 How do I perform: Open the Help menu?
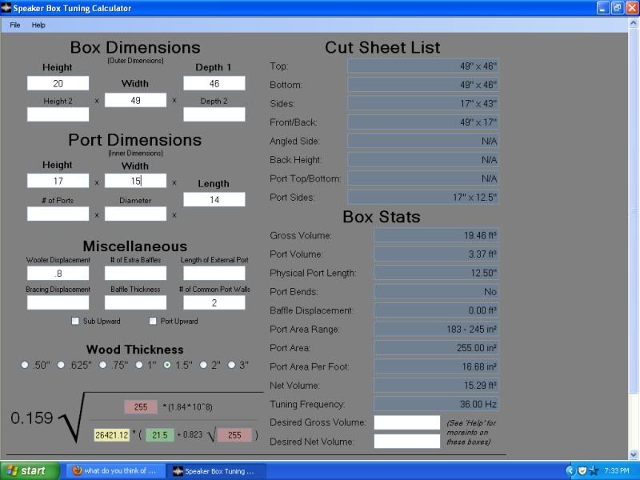click(x=38, y=25)
